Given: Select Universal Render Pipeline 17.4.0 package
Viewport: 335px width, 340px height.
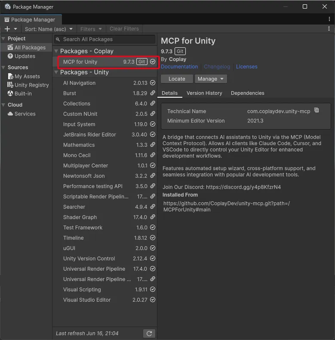Looking at the screenshot, I should point(105,269).
